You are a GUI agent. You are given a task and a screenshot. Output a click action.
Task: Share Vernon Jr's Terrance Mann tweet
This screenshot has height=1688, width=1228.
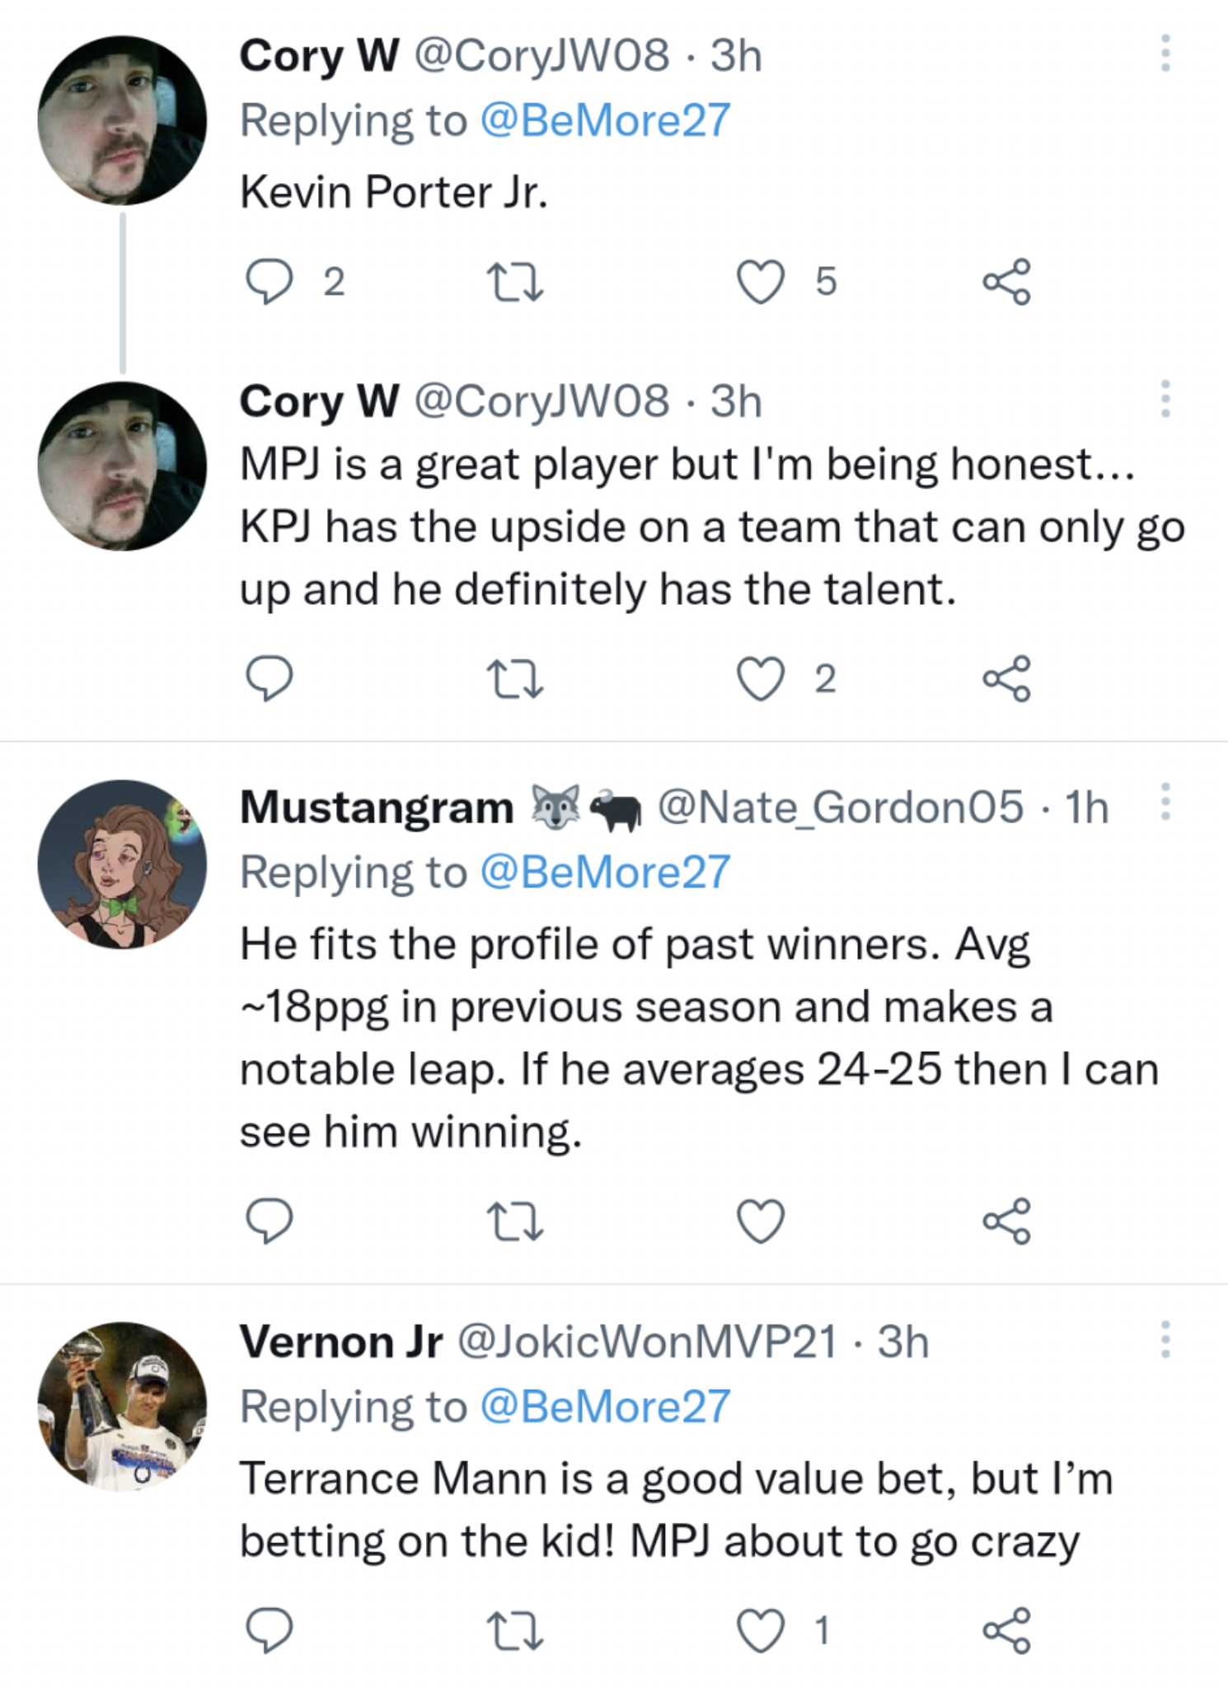coord(1006,1630)
